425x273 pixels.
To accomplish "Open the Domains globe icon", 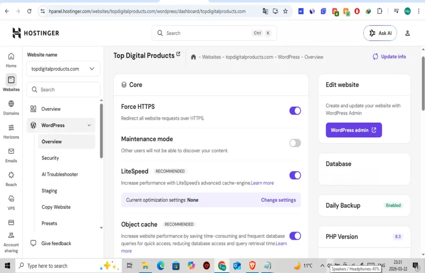I will coord(11,104).
